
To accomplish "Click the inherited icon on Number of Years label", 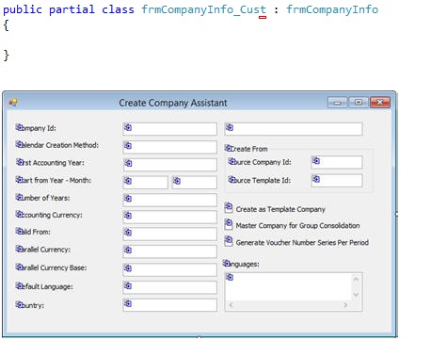I will (x=20, y=197).
